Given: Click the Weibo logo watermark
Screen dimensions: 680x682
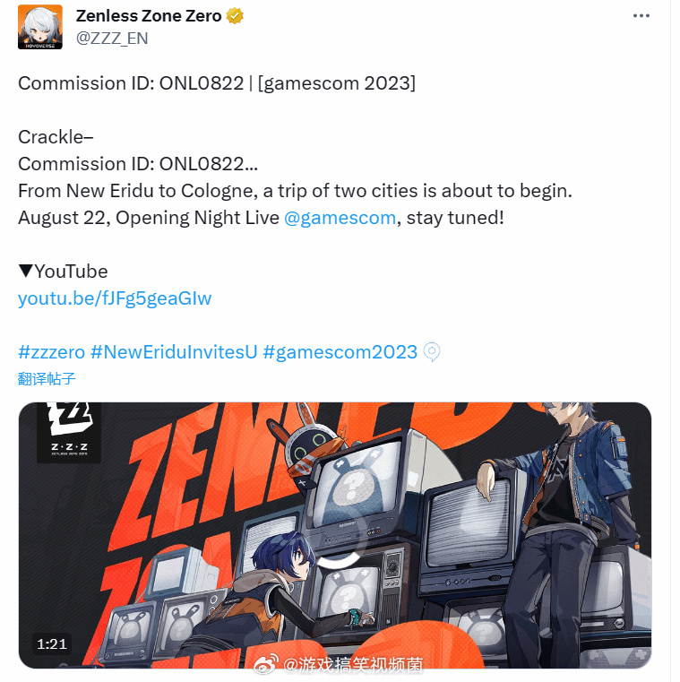Looking at the screenshot, I should click(266, 665).
